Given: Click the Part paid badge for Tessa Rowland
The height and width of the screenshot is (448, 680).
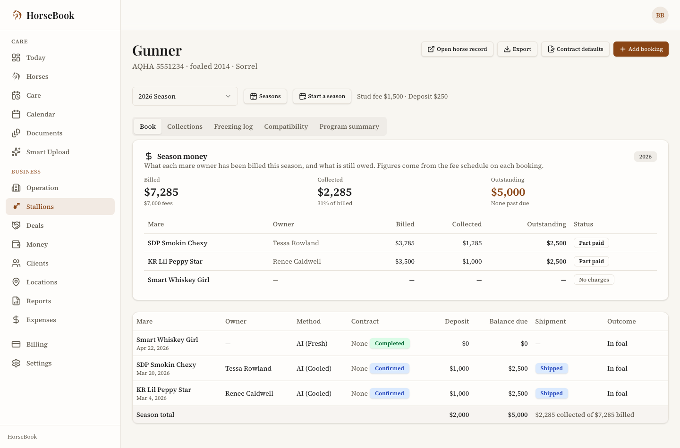Looking at the screenshot, I should [x=591, y=243].
